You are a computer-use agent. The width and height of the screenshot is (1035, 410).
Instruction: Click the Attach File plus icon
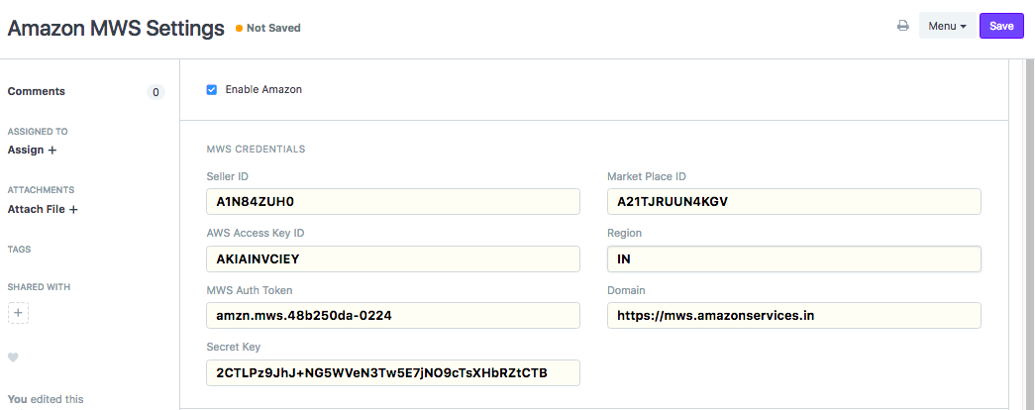pyautogui.click(x=73, y=209)
